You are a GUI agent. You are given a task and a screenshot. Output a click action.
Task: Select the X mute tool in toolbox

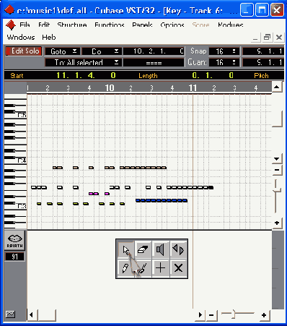(x=178, y=268)
